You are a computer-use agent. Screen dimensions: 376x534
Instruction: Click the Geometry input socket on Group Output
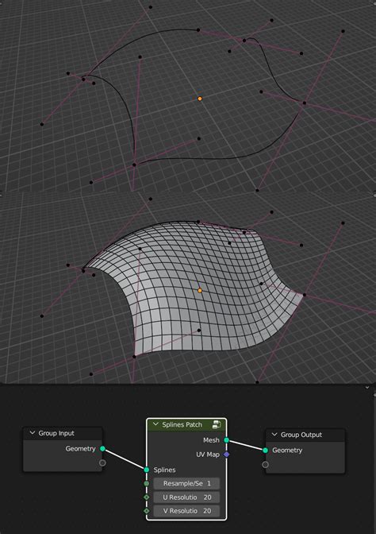click(266, 451)
